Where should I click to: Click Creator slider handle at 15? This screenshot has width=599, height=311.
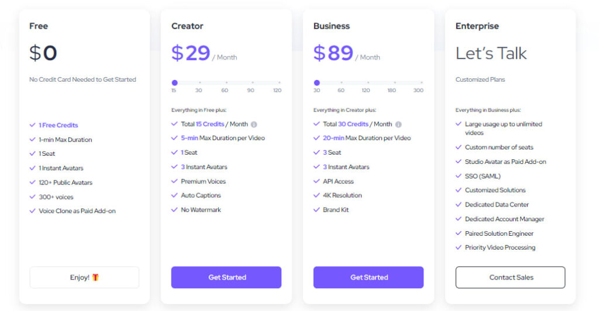(x=174, y=83)
